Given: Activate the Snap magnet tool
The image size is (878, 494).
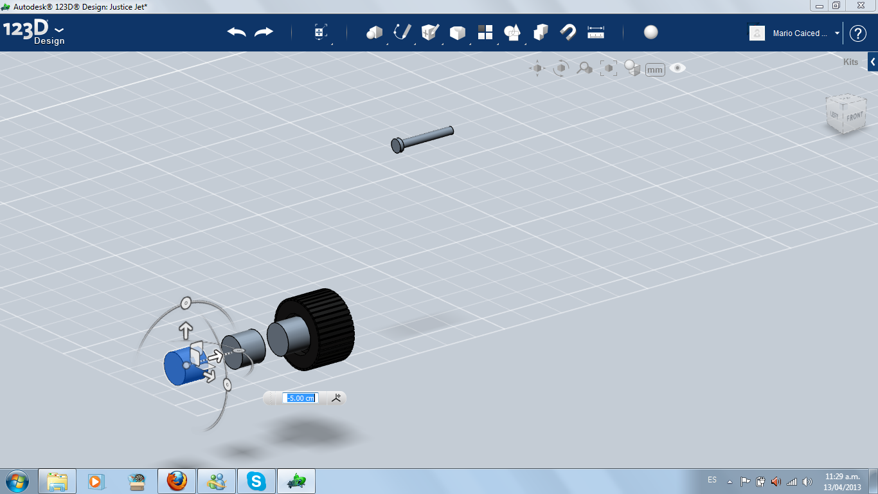Looking at the screenshot, I should (568, 32).
